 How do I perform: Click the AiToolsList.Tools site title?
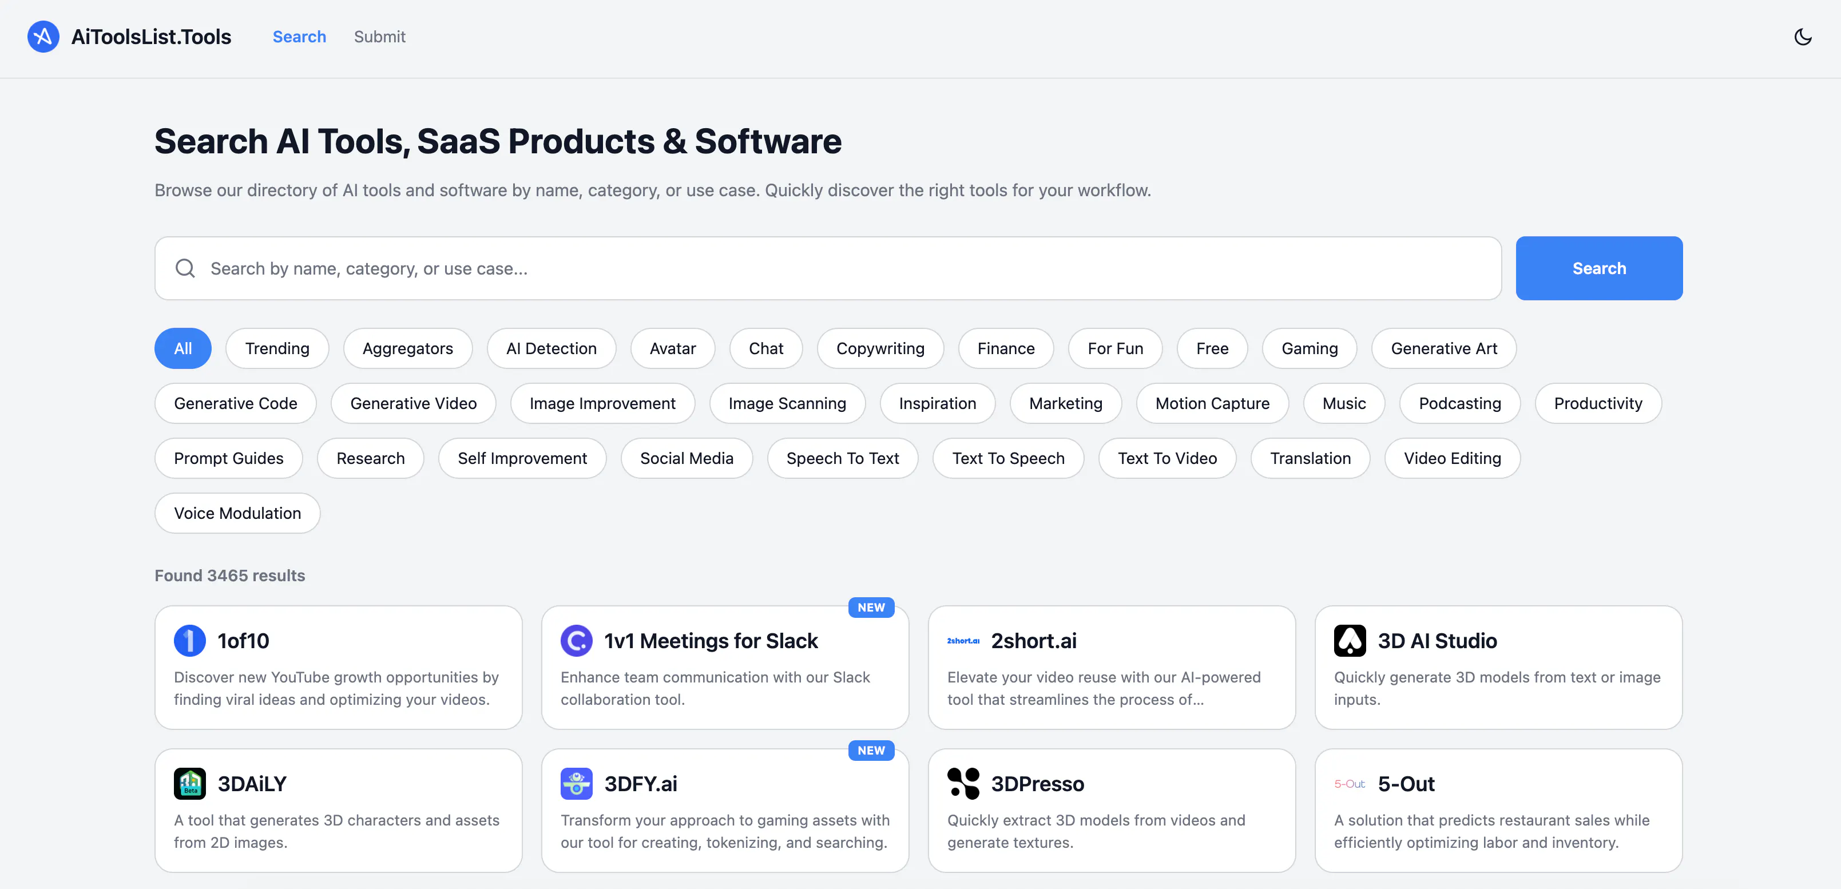151,37
